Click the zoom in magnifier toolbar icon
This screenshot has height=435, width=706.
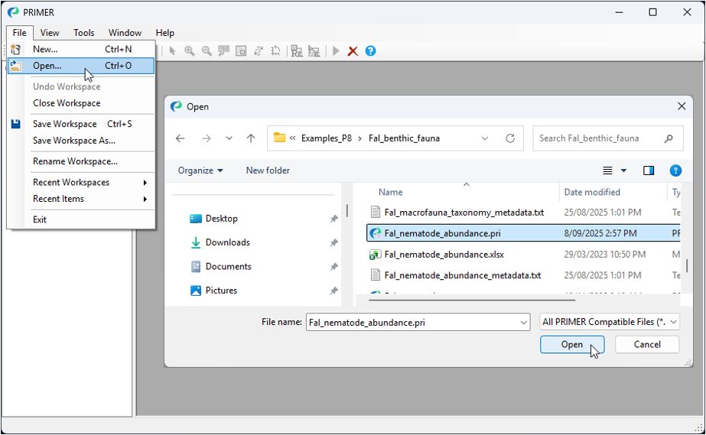coord(189,51)
